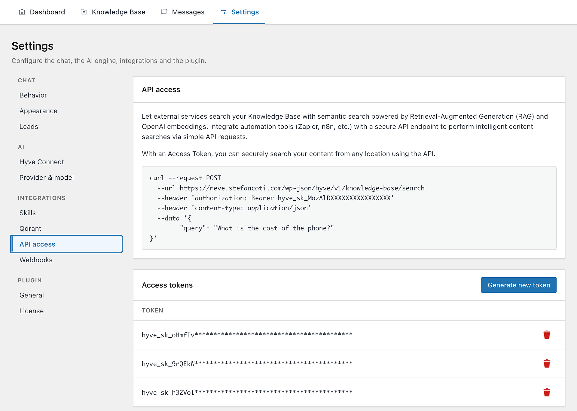The width and height of the screenshot is (577, 411).
Task: Click the Access tokens heading
Action: tap(167, 285)
